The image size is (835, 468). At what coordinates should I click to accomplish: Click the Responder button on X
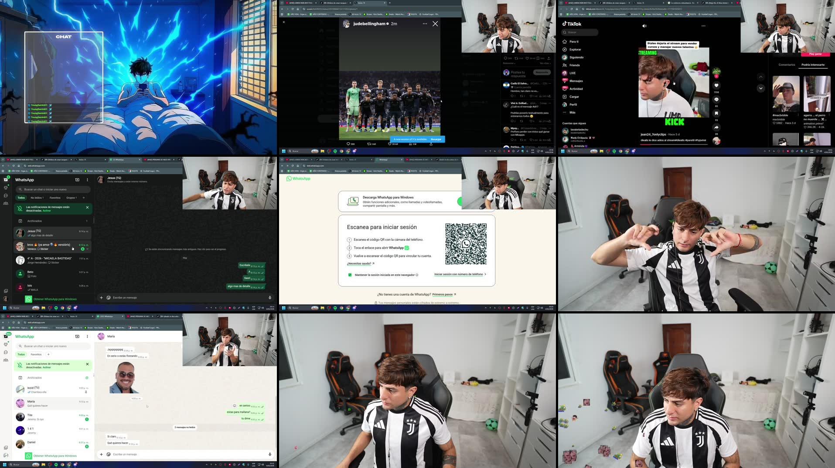[x=542, y=72]
